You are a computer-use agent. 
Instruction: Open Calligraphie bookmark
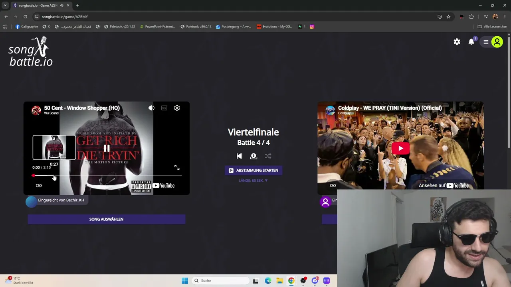(x=27, y=27)
